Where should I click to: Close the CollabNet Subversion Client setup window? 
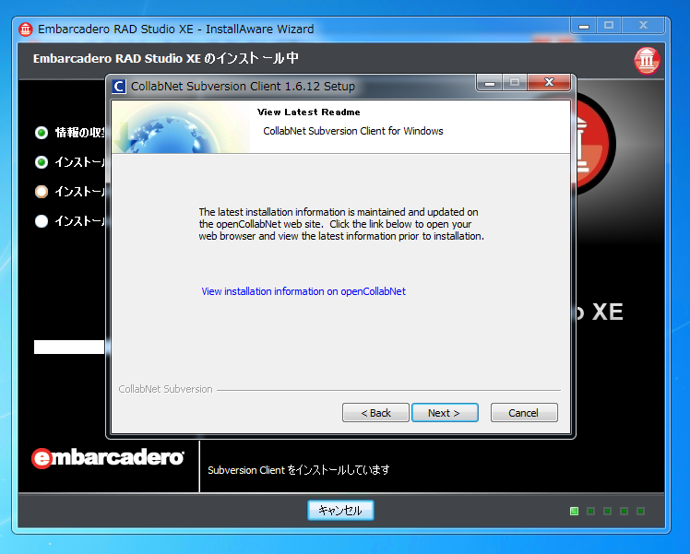point(549,82)
